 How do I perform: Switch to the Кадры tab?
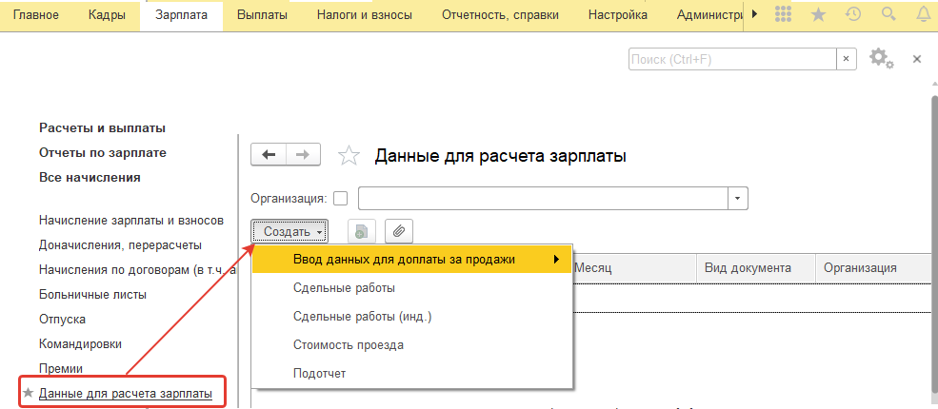[107, 15]
